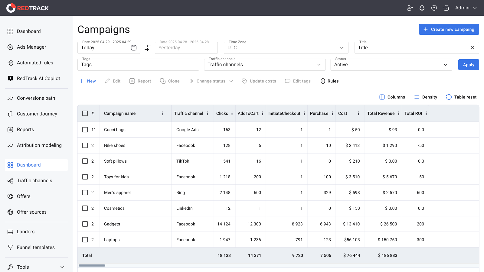Click the help question mark icon
Image resolution: width=484 pixels, height=272 pixels.
[434, 8]
